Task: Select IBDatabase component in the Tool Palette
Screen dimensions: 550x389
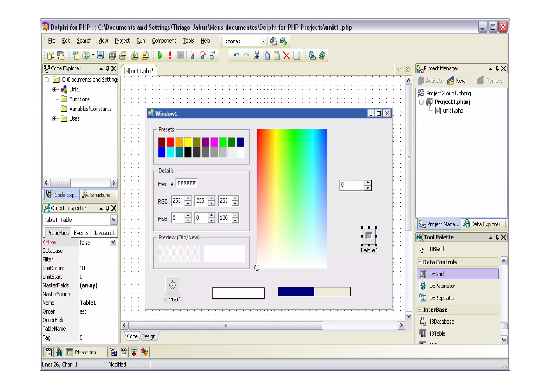Action: coord(442,322)
